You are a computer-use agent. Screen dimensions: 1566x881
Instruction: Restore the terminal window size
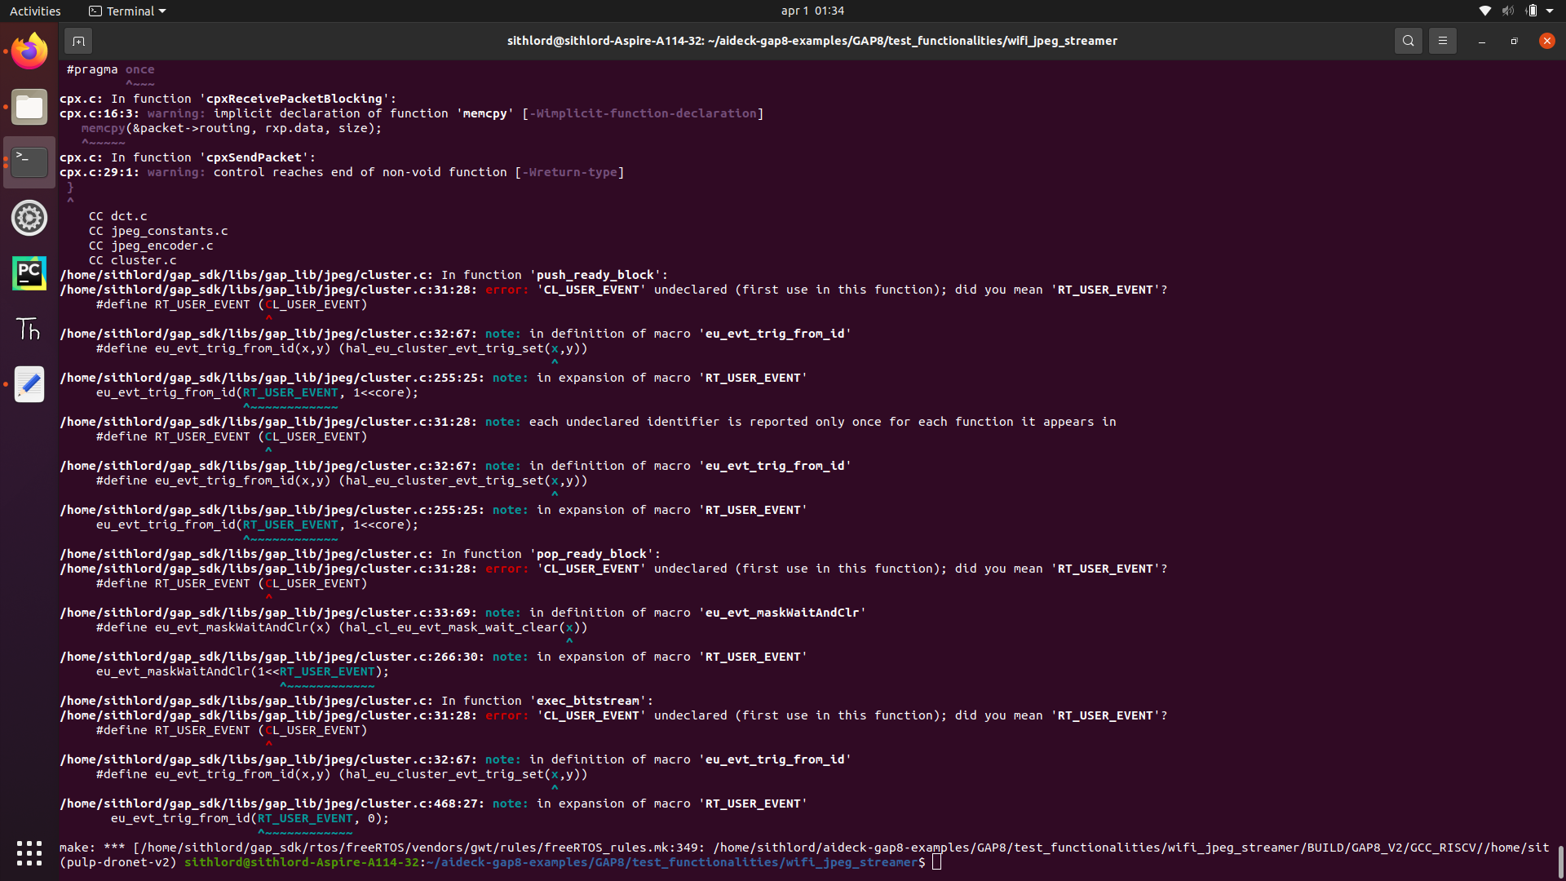click(x=1514, y=41)
